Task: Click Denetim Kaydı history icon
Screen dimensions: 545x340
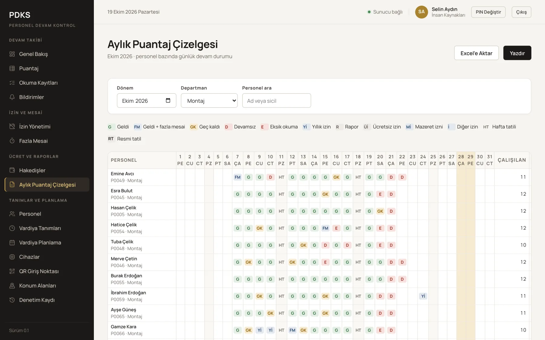Action: 12,300
